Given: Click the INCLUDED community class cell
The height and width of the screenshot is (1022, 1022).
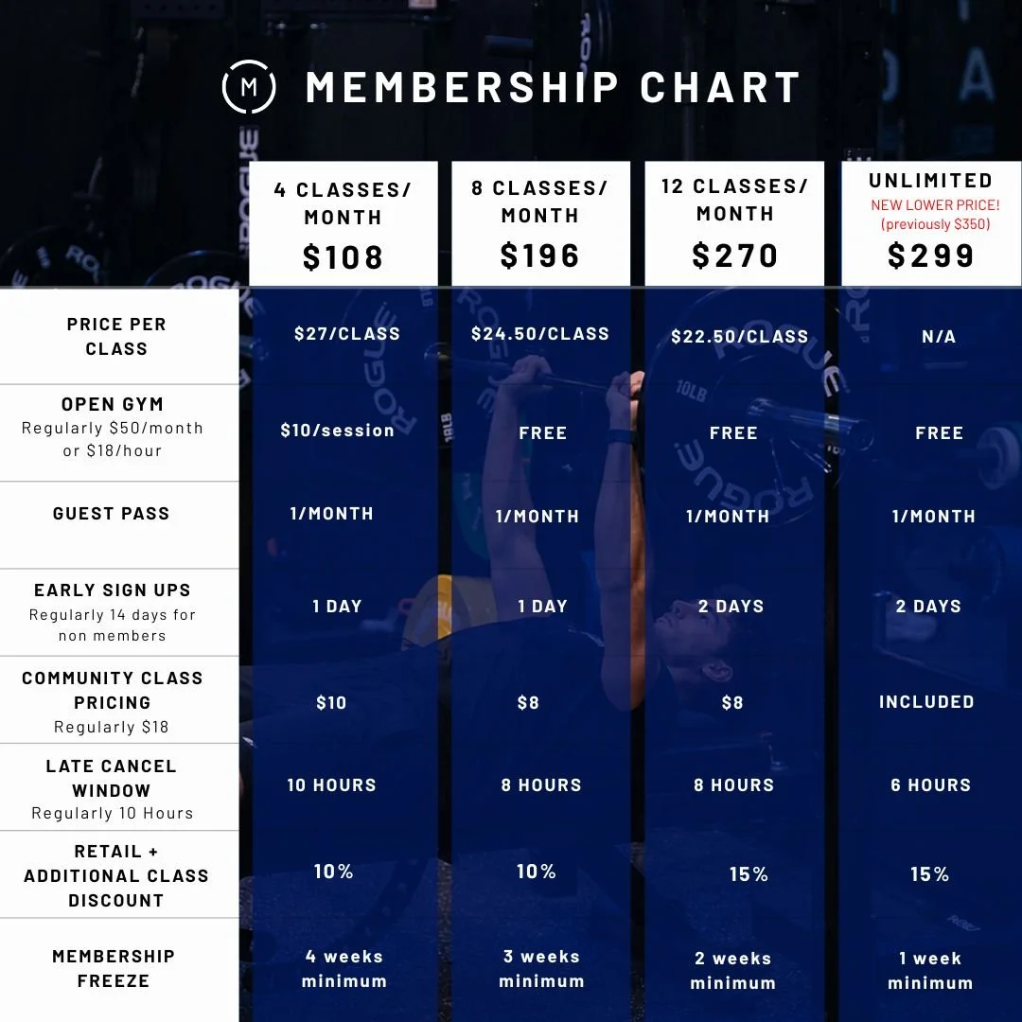Looking at the screenshot, I should point(926,702).
